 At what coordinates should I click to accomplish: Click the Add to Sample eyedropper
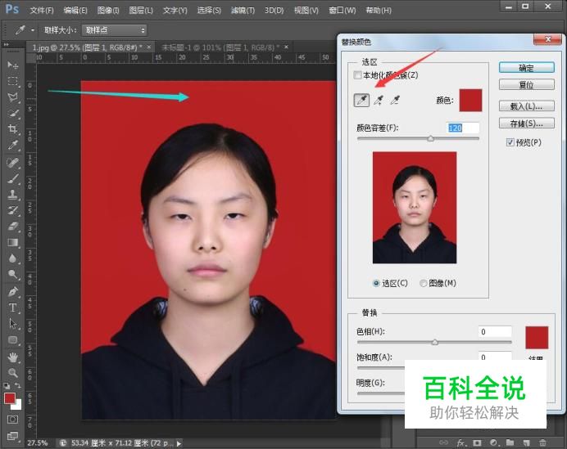point(379,100)
